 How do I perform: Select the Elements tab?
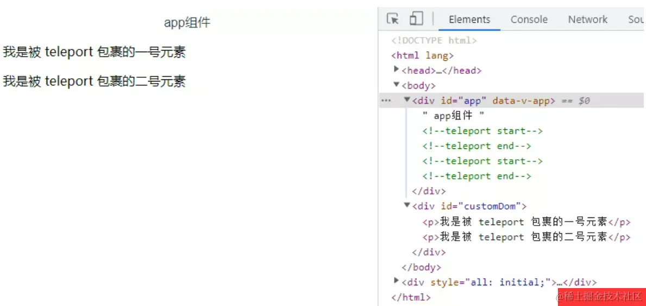tap(469, 20)
